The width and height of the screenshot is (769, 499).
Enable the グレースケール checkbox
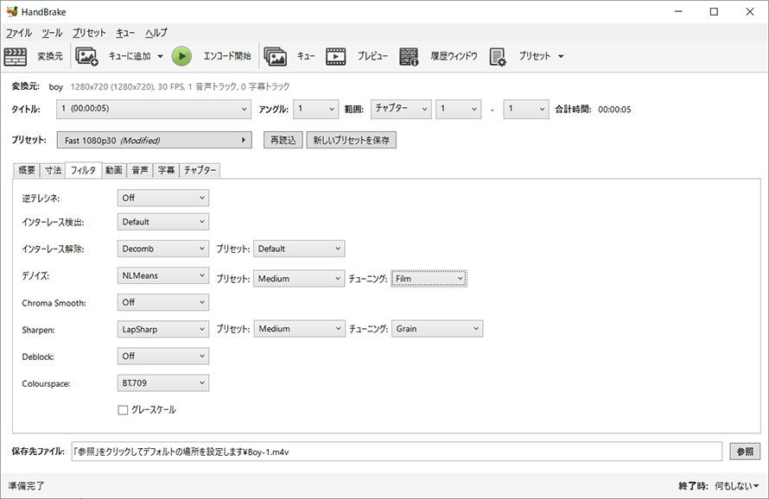[123, 410]
